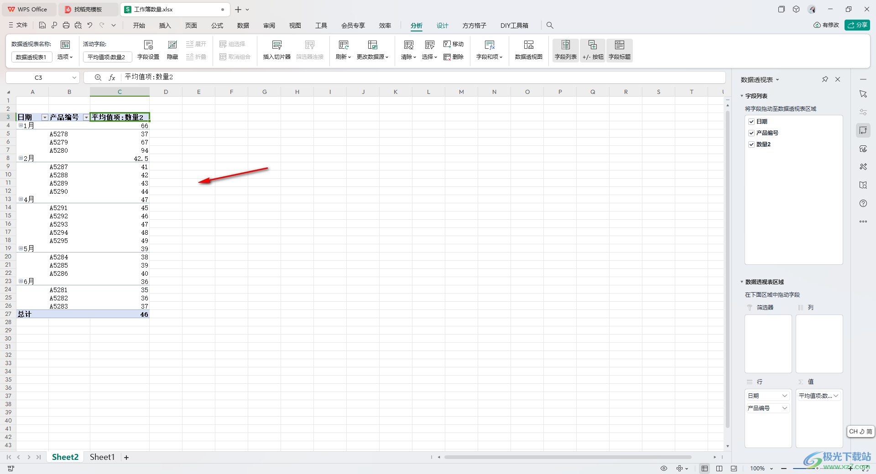This screenshot has height=474, width=876.
Task: Edit the 活动字段 active field box
Action: [108, 57]
